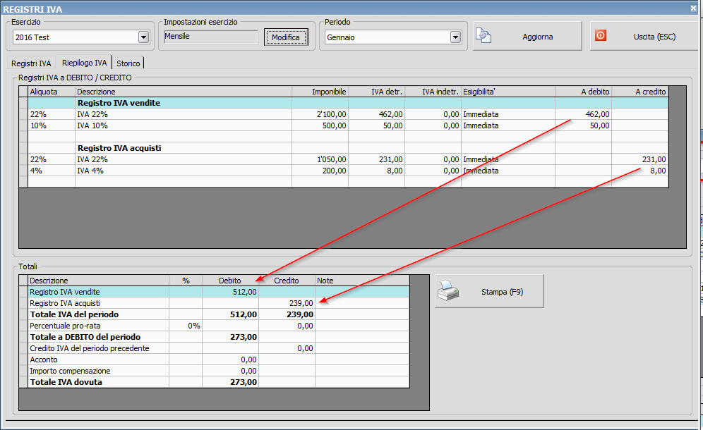Click the Uscita (ESC) button label

tap(654, 37)
